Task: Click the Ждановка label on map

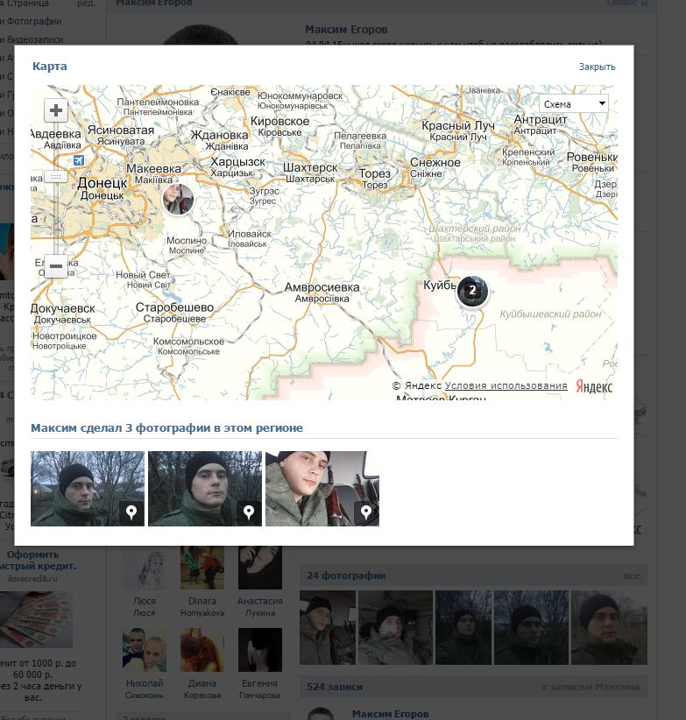Action: [220, 135]
